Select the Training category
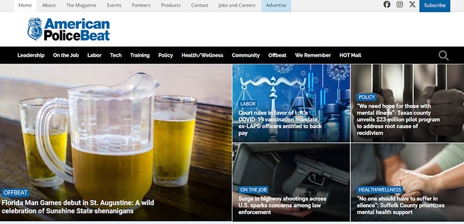This screenshot has height=224, width=464. click(x=140, y=55)
